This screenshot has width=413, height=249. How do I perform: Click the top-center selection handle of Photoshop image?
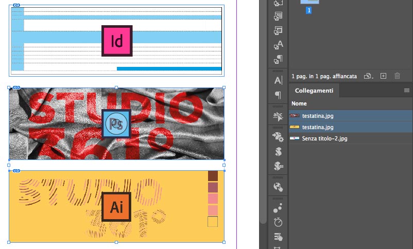pos(116,87)
